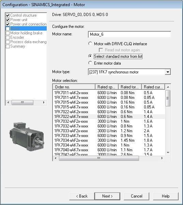Click the 1.8 A rated current cell
Viewport: 183px width, 205px height.
click(x=148, y=140)
